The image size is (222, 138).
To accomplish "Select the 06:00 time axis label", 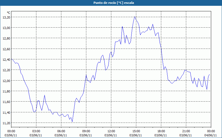I will point(61,131).
